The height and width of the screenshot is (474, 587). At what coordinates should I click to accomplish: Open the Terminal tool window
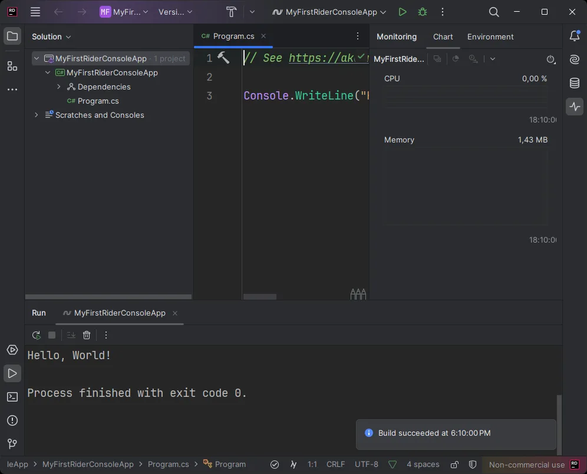coord(12,397)
